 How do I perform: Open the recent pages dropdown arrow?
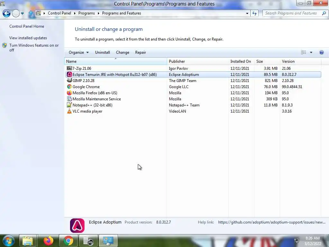click(x=22, y=14)
